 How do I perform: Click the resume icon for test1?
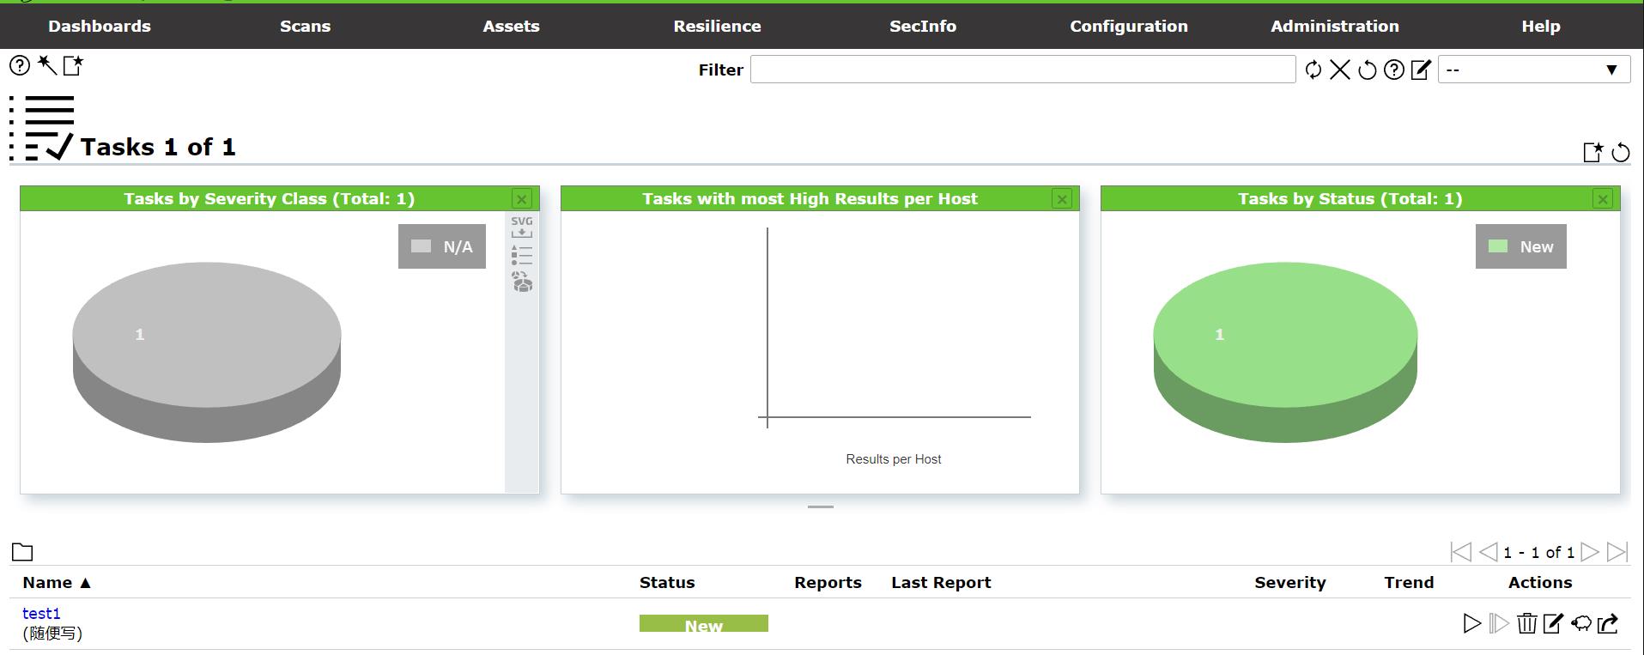click(x=1499, y=623)
